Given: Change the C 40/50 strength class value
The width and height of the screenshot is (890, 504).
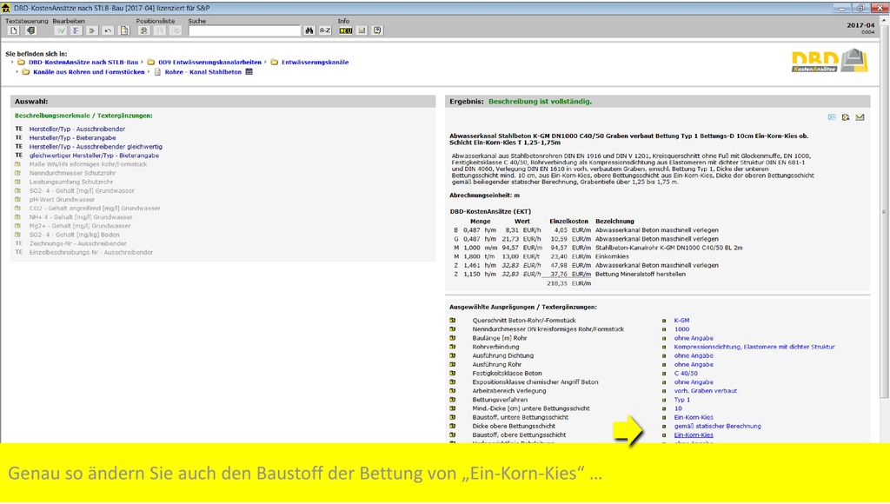Looking at the screenshot, I should click(686, 374).
